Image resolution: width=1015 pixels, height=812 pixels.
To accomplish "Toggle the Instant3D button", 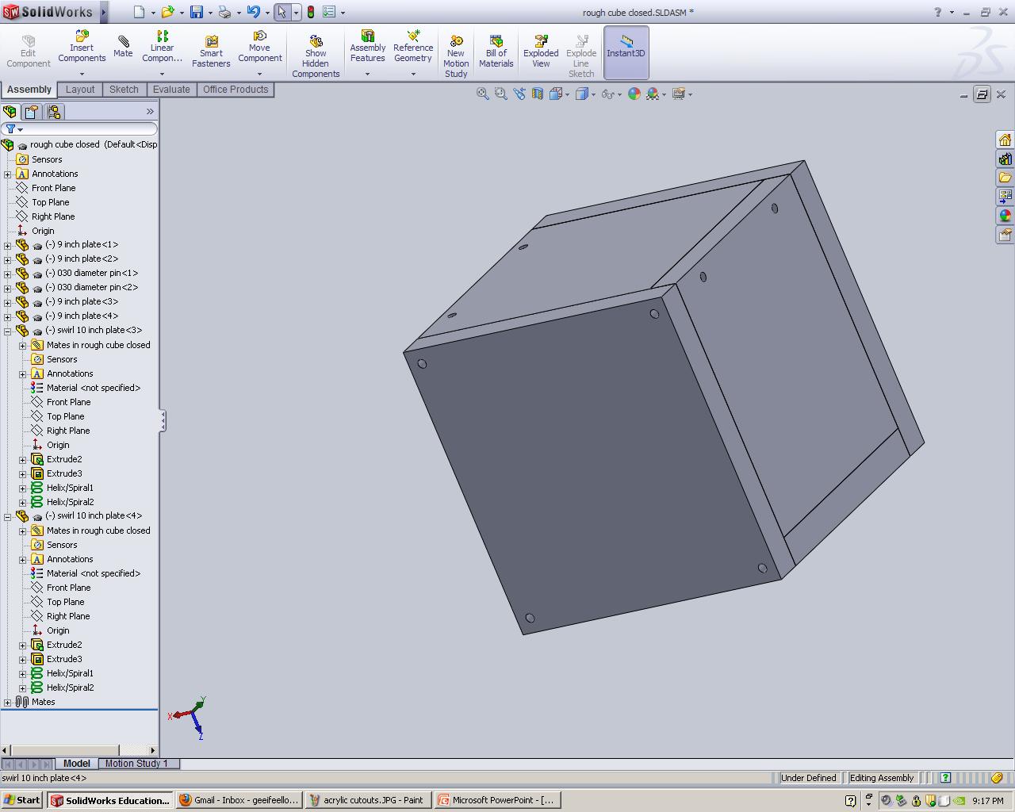I will click(x=626, y=47).
